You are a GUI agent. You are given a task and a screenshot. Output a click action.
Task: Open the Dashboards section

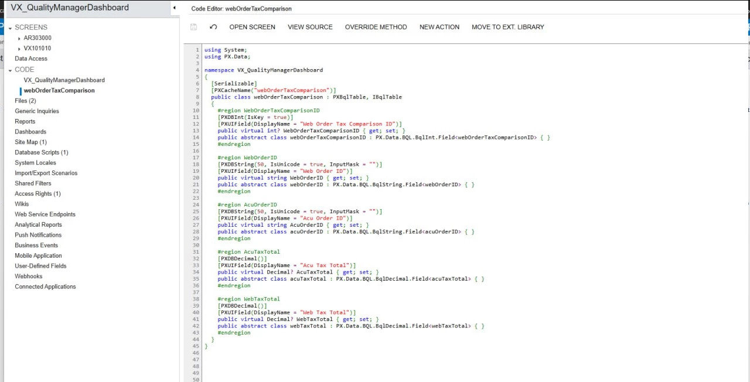pos(30,131)
